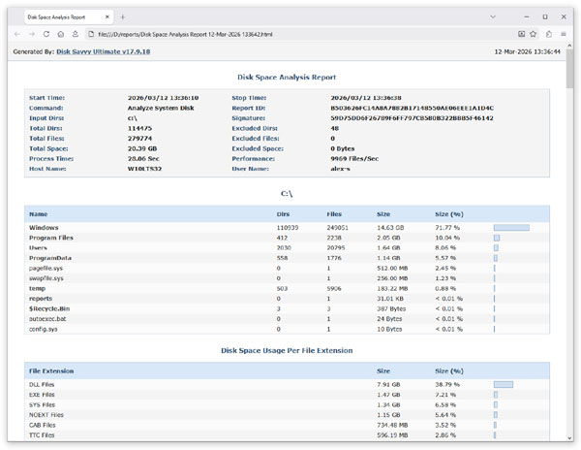Viewport: 581px width, 450px height.
Task: Click the Total Space value 20.39 GB
Action: (142, 148)
